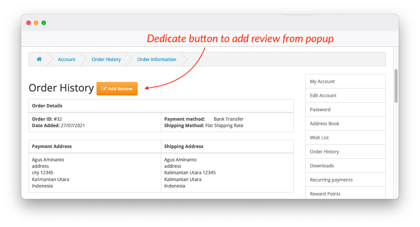
Task: Open Reward Points sidebar item
Action: 325,194
